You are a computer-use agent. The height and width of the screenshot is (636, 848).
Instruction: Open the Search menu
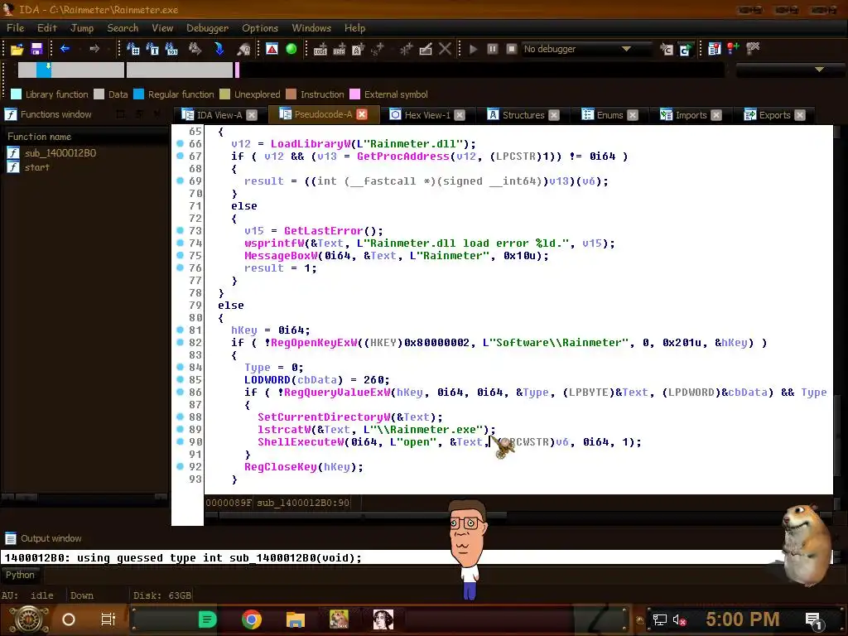click(x=123, y=28)
